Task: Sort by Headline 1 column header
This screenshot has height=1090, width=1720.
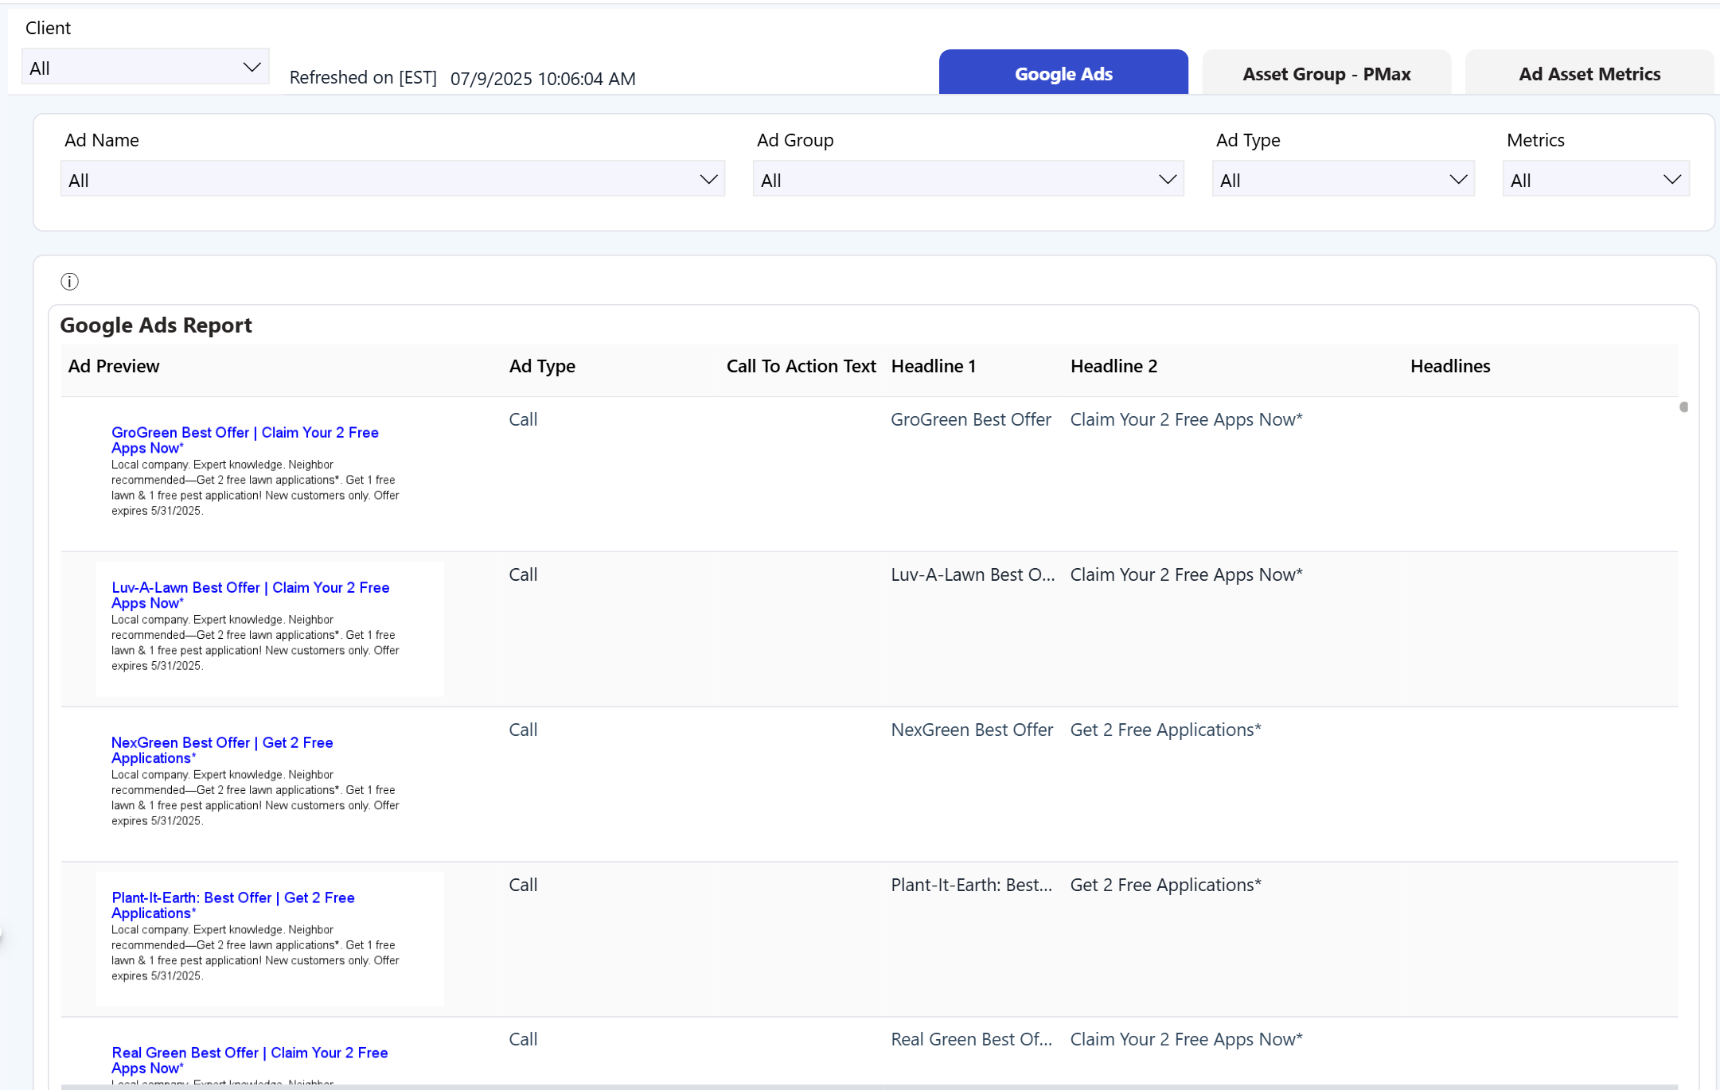Action: pos(933,366)
